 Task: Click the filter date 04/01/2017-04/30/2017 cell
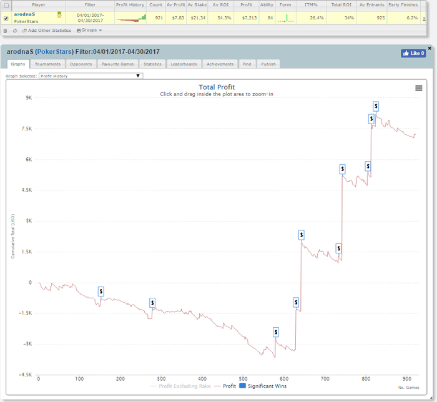[x=91, y=18]
